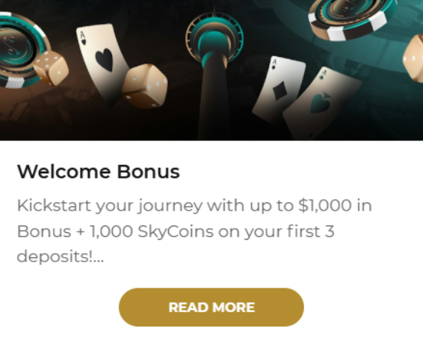Click the "first 3" deposits text
423x363 pixels.
[x=310, y=231]
